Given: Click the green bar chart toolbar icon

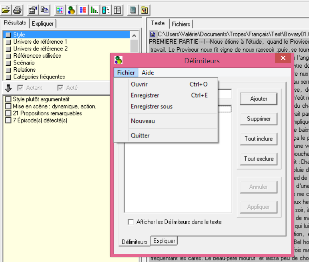Looking at the screenshot, I should point(94,10).
